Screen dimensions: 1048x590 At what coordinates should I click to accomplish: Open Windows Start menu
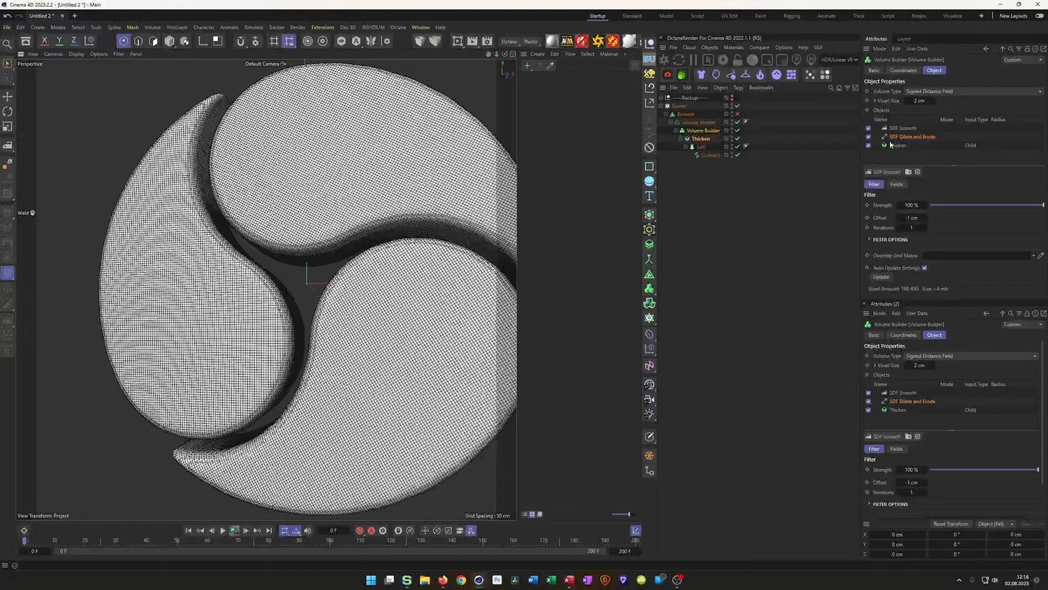pyautogui.click(x=371, y=580)
